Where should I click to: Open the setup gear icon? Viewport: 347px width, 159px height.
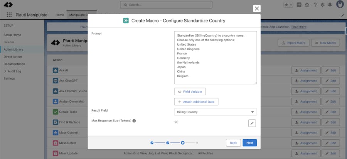(x=322, y=5)
